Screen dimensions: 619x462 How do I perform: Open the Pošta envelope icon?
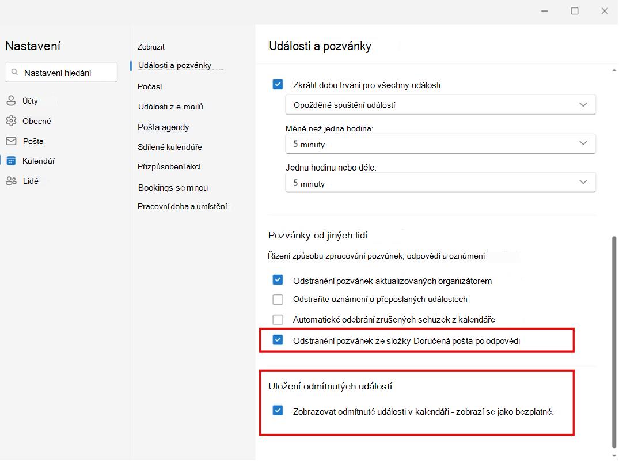[11, 141]
